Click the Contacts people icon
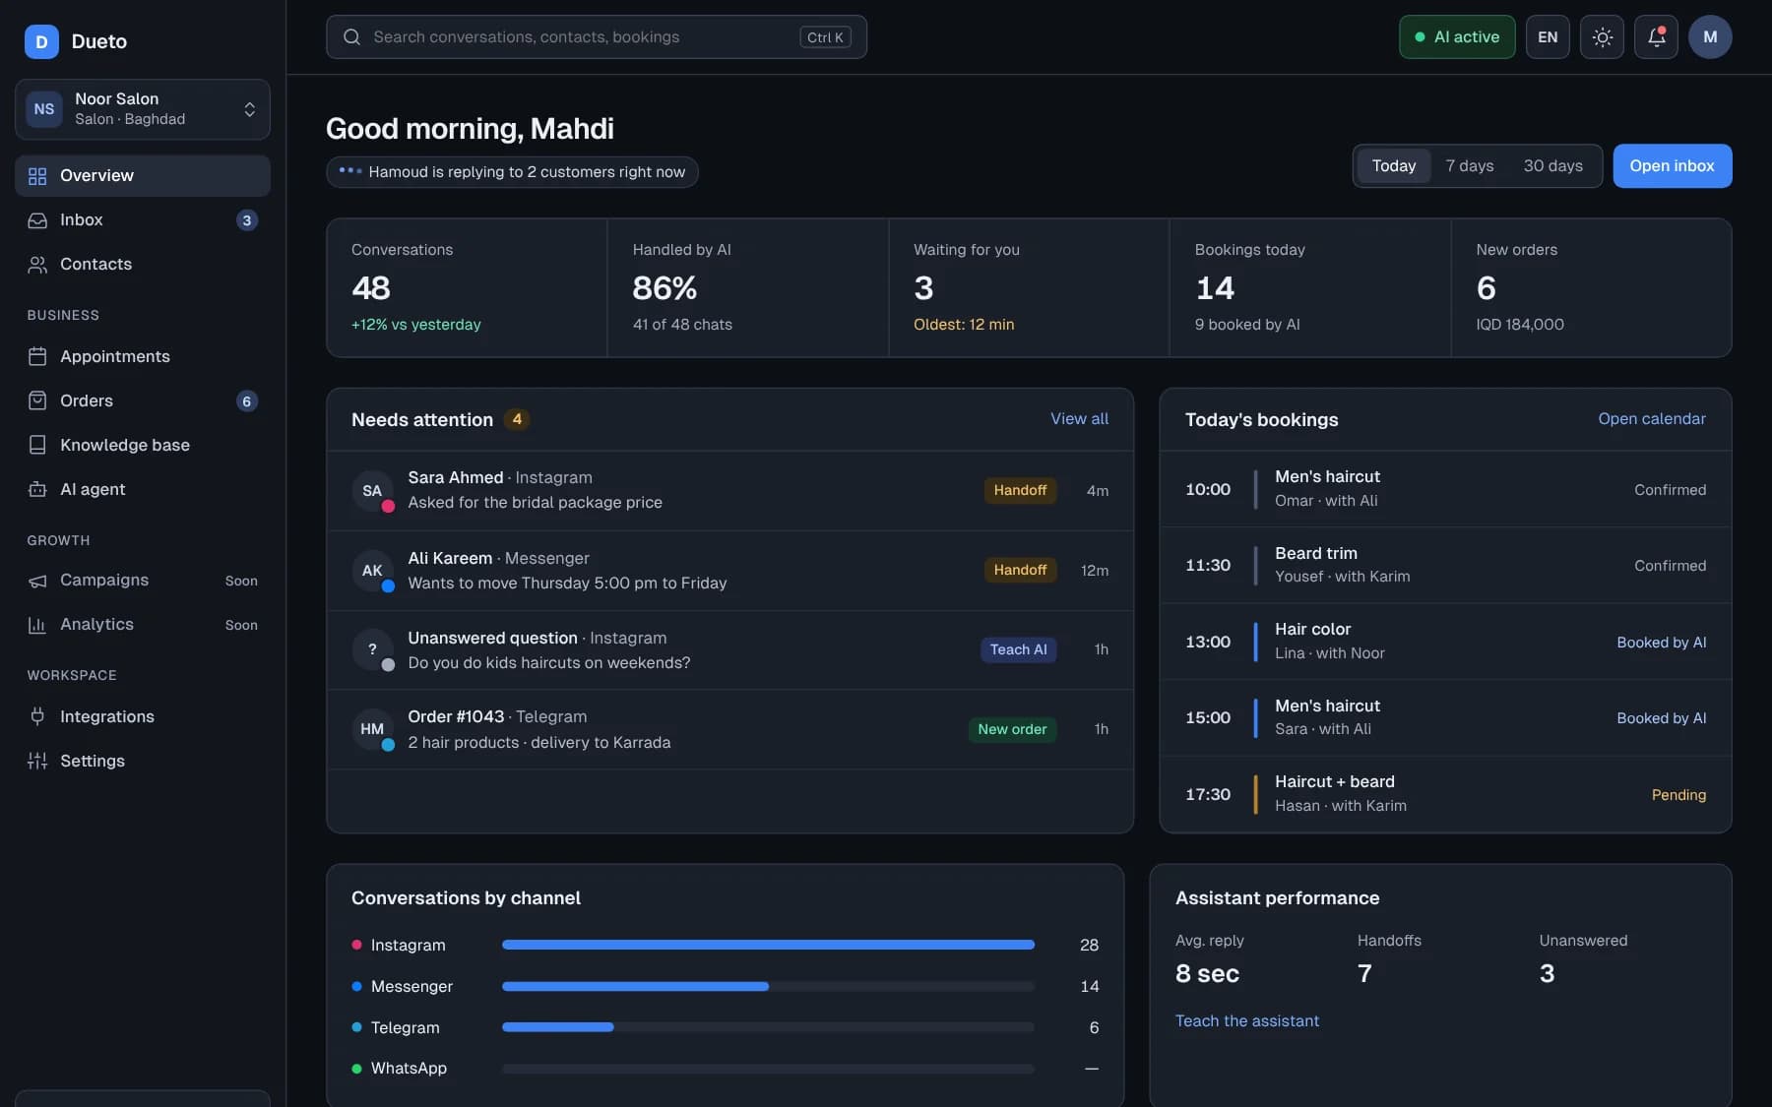Viewport: 1772px width, 1107px height. [x=37, y=265]
